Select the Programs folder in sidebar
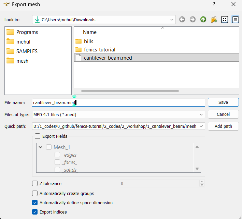The image size is (242, 219). tap(22, 32)
